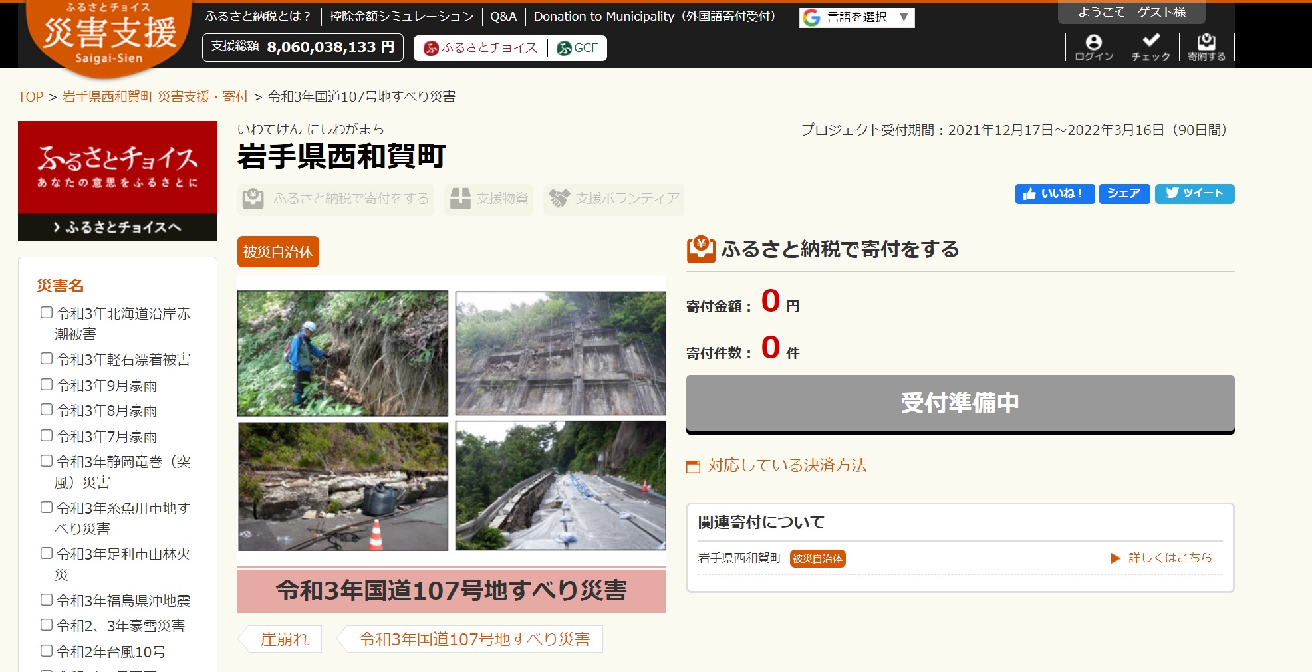Open the 言語を選択 language dropdown
The height and width of the screenshot is (672, 1312).
[x=856, y=17]
